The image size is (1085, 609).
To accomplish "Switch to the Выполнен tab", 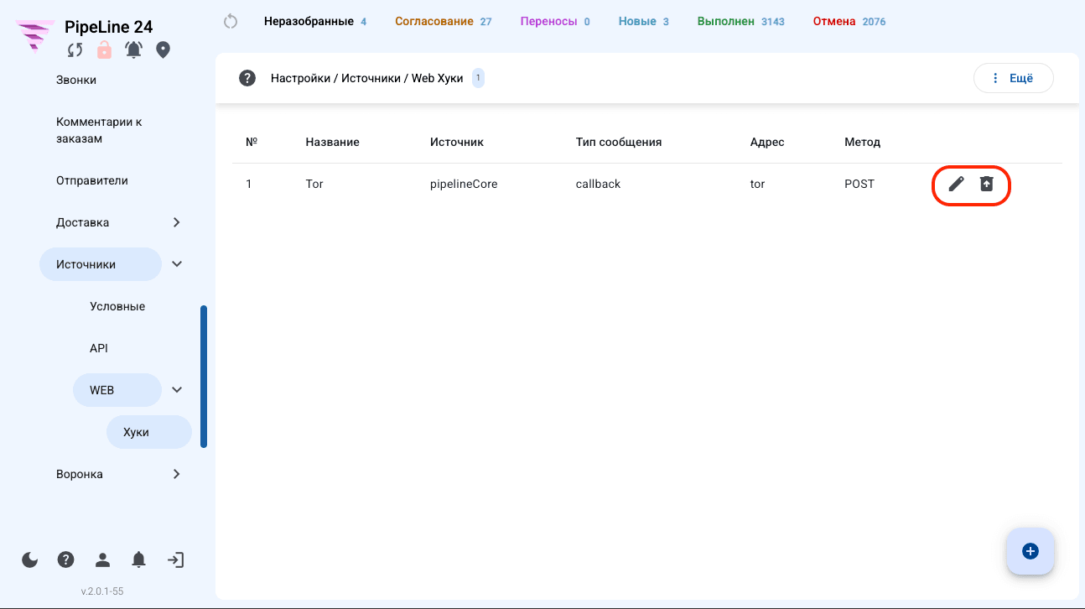I will [x=740, y=21].
